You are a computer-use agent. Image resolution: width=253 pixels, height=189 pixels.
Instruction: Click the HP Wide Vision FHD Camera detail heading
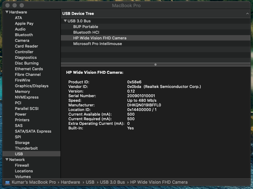pyautogui.click(x=95, y=73)
